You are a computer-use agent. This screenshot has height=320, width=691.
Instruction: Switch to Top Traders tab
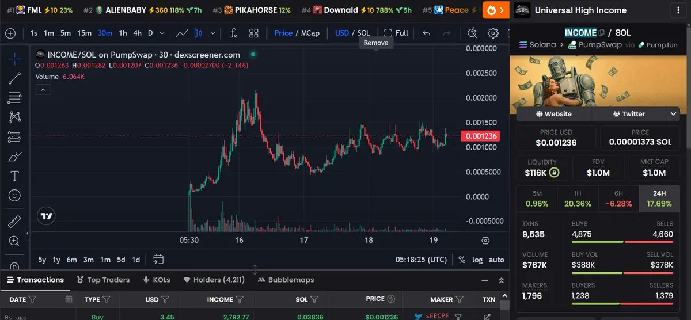pyautogui.click(x=103, y=280)
